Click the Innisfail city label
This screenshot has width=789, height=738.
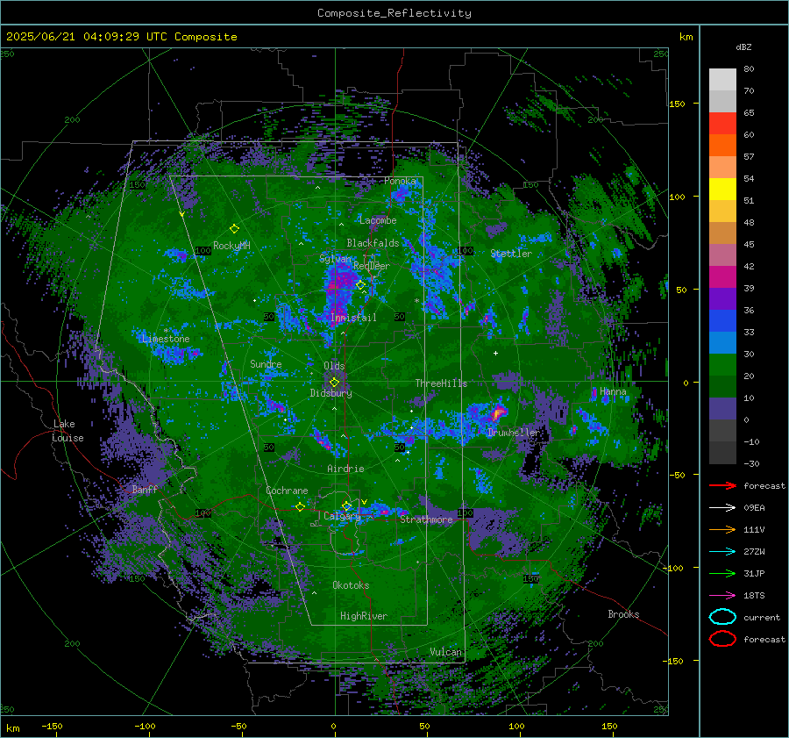(x=353, y=318)
